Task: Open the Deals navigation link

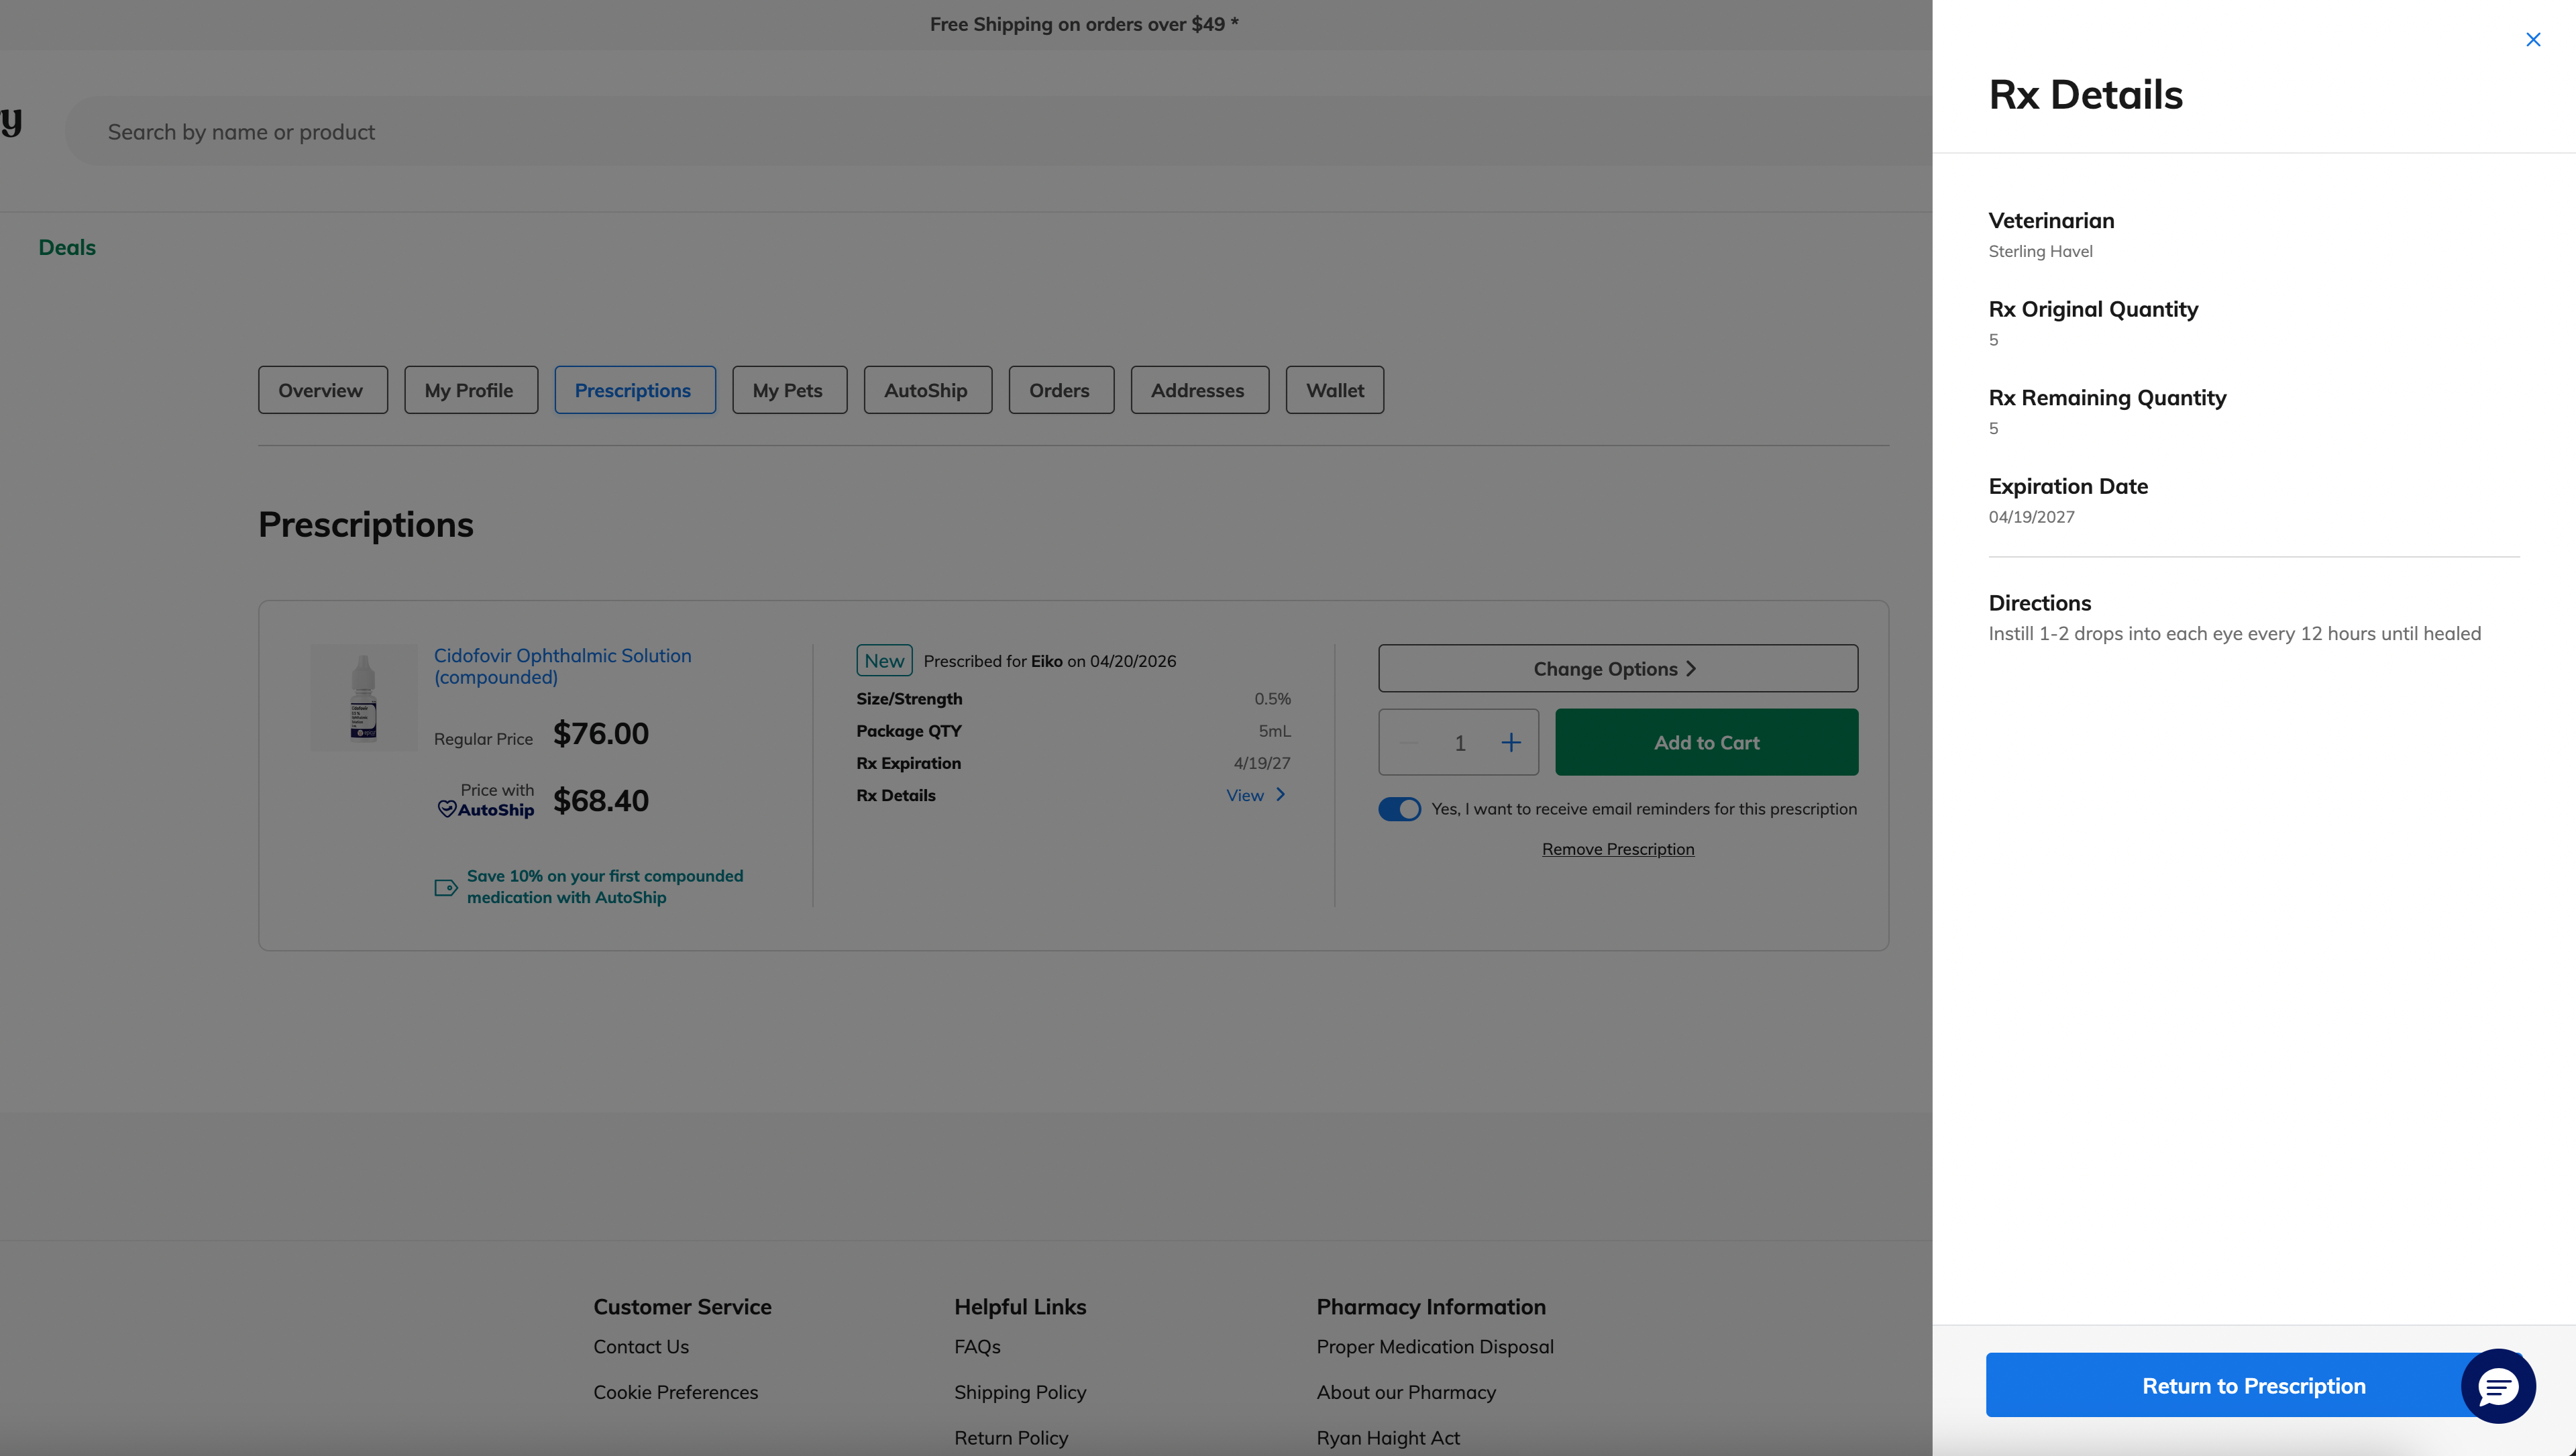Action: [67, 247]
